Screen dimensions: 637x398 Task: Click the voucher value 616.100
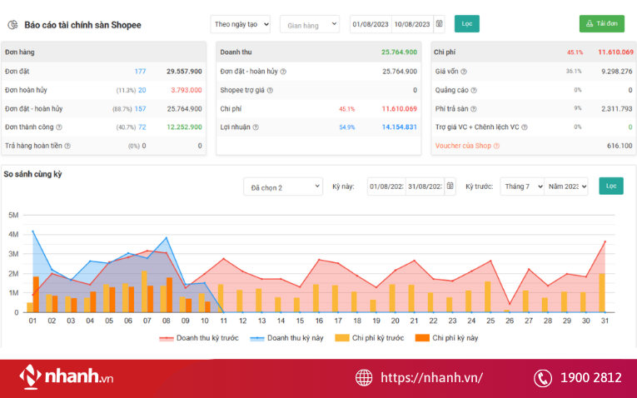point(620,146)
